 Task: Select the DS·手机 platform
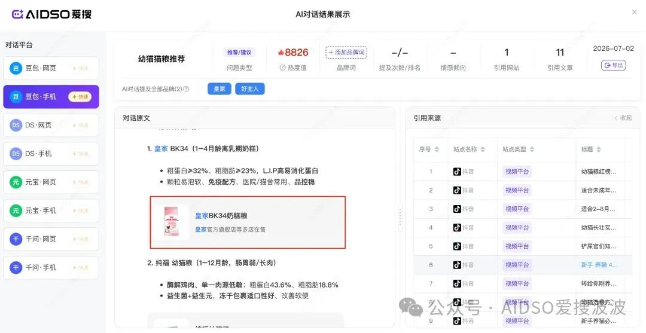coord(51,154)
